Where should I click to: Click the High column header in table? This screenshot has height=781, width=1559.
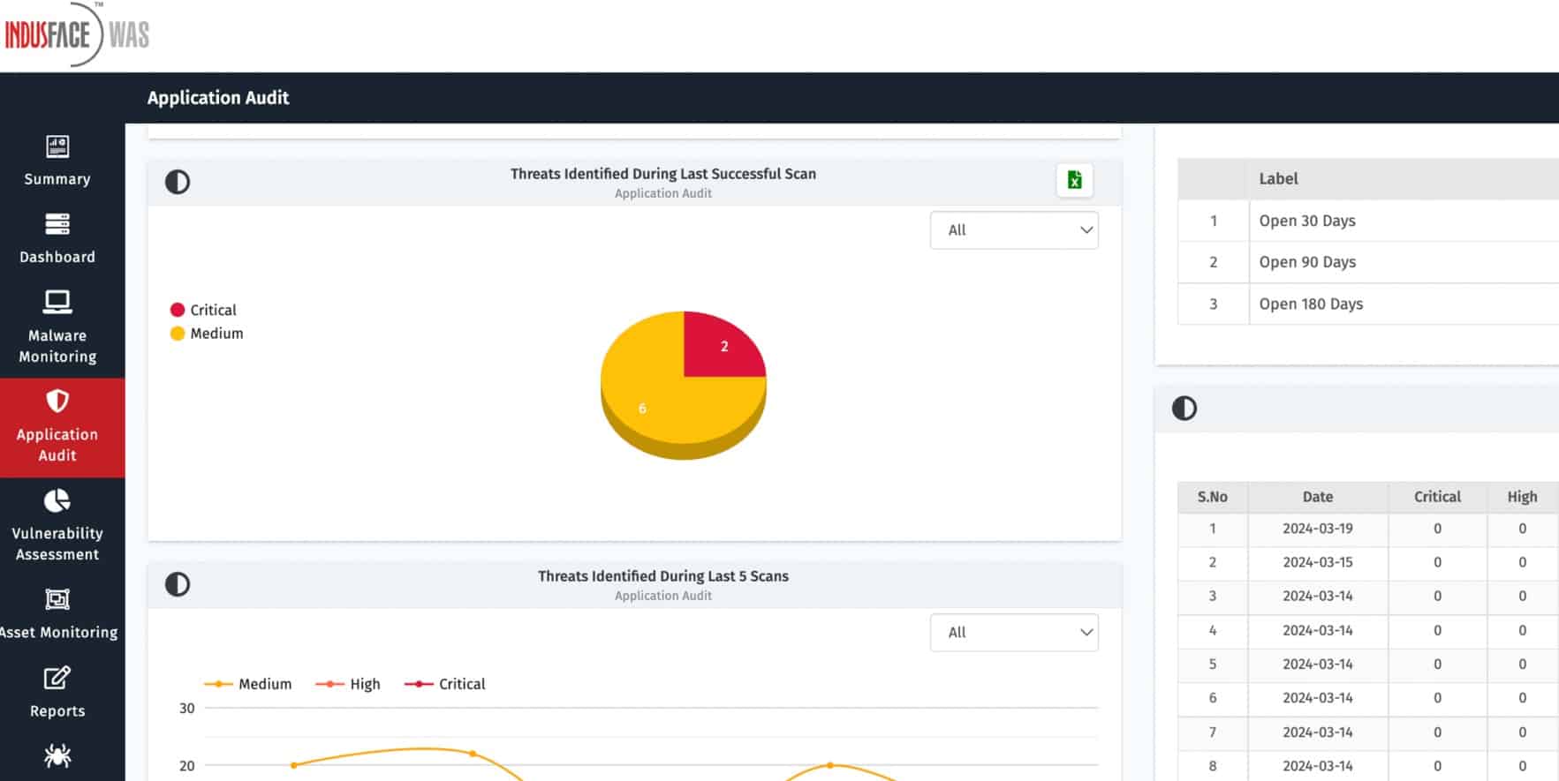pyautogui.click(x=1522, y=497)
